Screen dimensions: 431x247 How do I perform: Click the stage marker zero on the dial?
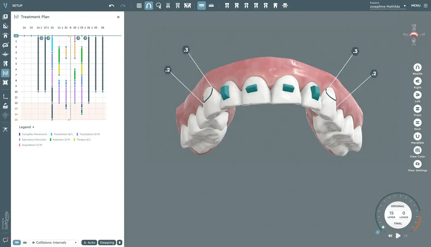(377, 231)
